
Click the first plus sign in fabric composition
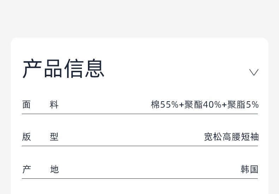(182, 105)
